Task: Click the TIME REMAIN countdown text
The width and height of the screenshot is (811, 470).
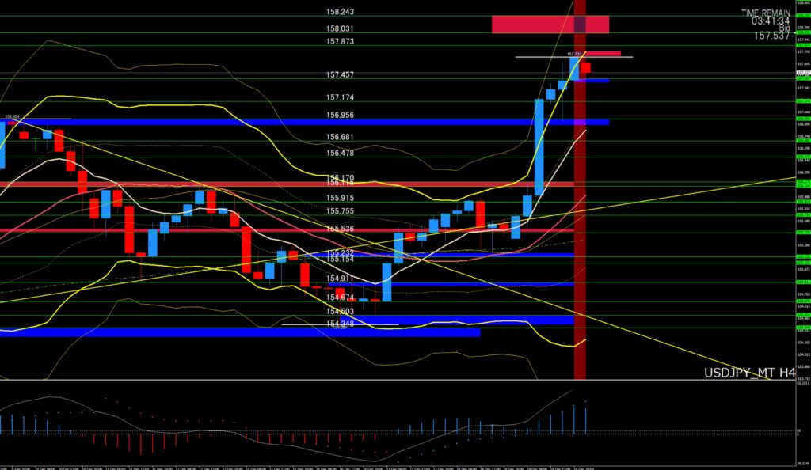Action: click(x=766, y=13)
